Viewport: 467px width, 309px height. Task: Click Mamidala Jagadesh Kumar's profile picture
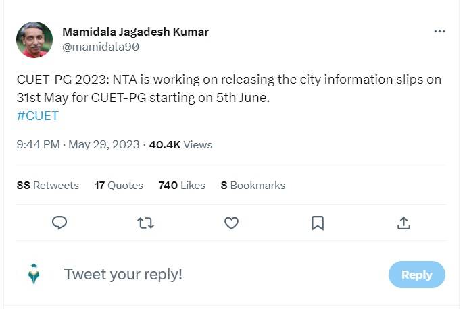34,40
